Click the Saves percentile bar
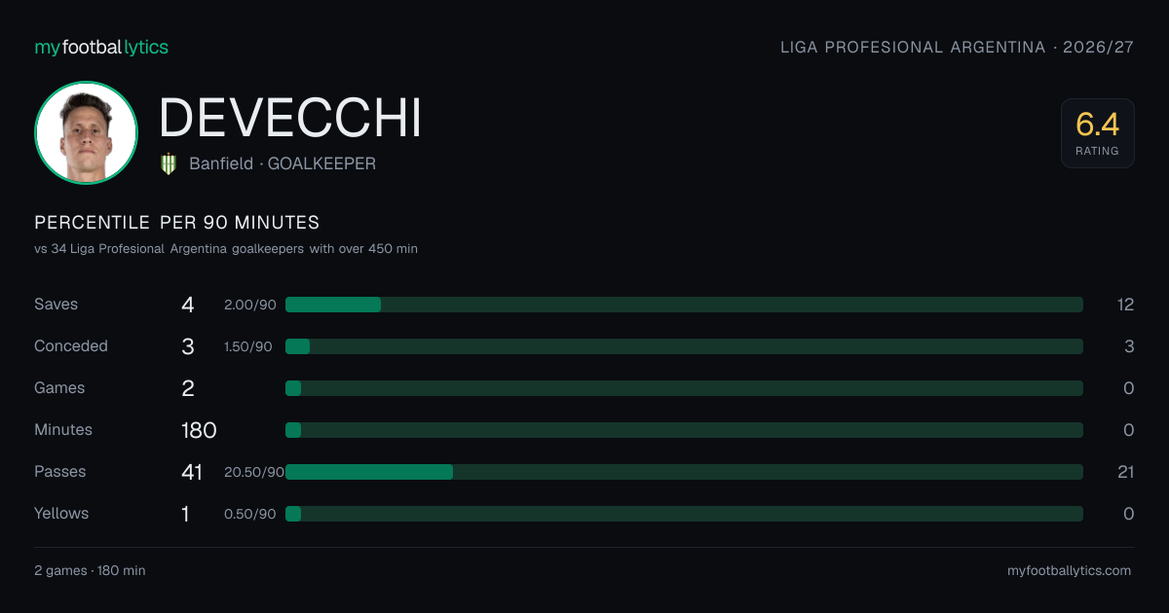This screenshot has width=1169, height=613. coord(684,305)
